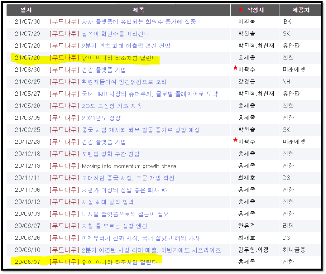Viewport: 326px width, 274px height.
Task: Select the date 21/03/05
Action: pos(27,118)
